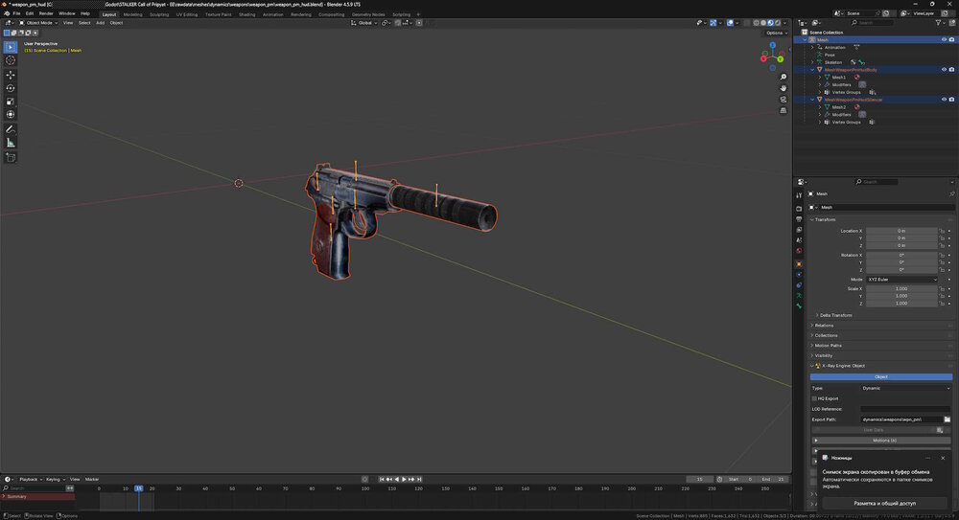Switch to the Modeling workspace tab
This screenshot has height=520, width=959.
pos(132,14)
